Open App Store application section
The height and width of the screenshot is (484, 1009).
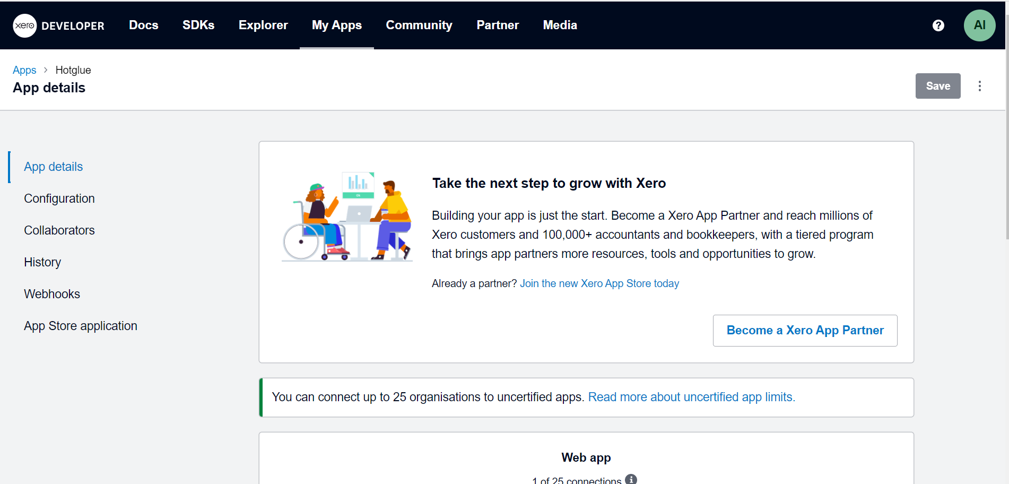[81, 326]
